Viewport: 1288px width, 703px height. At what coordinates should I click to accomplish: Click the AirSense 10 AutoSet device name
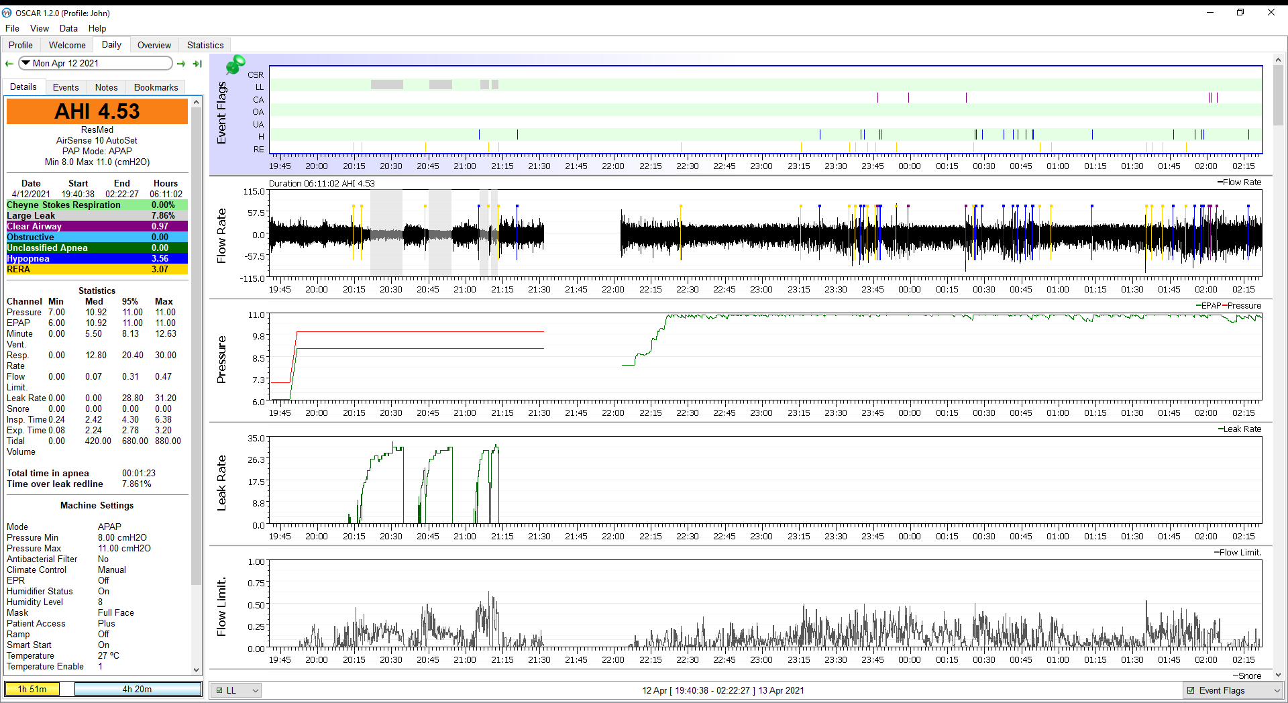pyautogui.click(x=97, y=140)
